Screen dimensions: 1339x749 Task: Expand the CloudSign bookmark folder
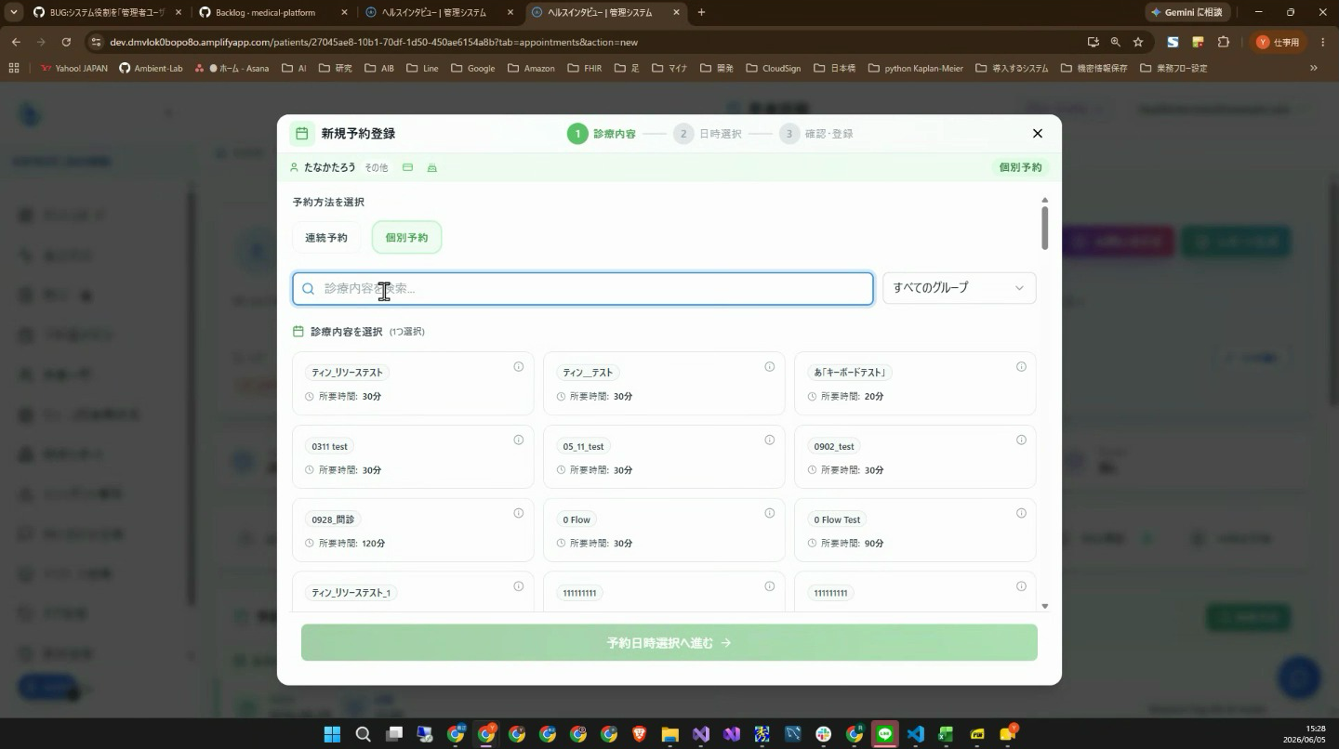[774, 68]
